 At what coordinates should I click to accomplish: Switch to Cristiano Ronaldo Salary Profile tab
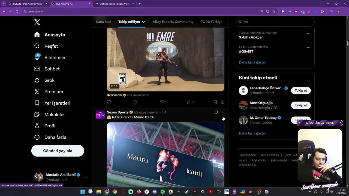(x=115, y=4)
